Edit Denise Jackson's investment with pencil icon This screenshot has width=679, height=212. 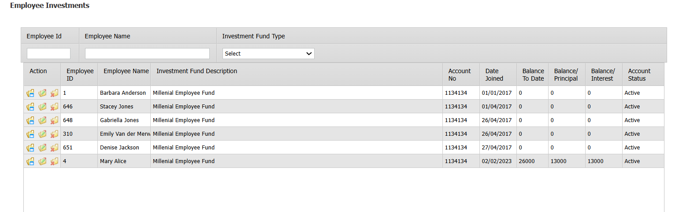(42, 148)
